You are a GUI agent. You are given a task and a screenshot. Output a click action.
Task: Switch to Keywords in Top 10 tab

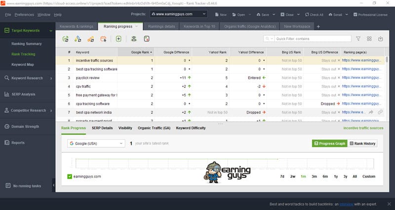pos(199,27)
